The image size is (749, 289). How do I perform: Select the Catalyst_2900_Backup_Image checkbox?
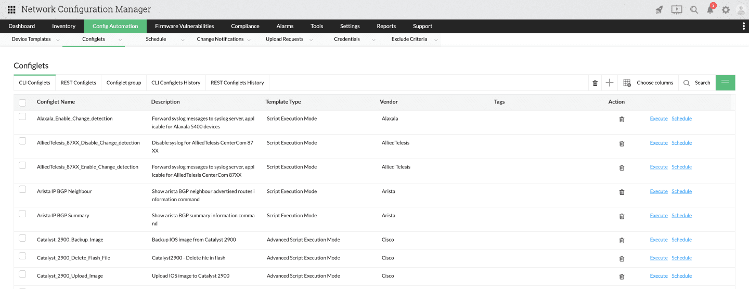point(22,238)
